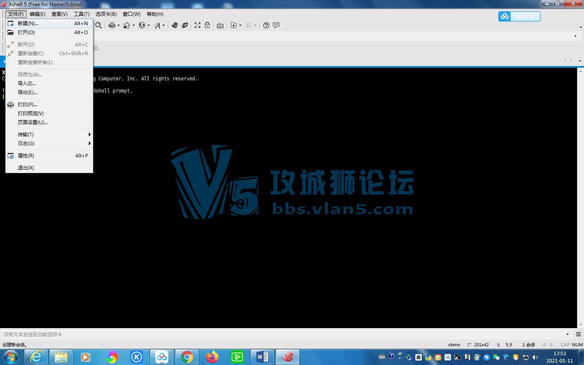The image size is (584, 365).
Task: Open Page Setup (页面设置) entry
Action: coord(49,122)
